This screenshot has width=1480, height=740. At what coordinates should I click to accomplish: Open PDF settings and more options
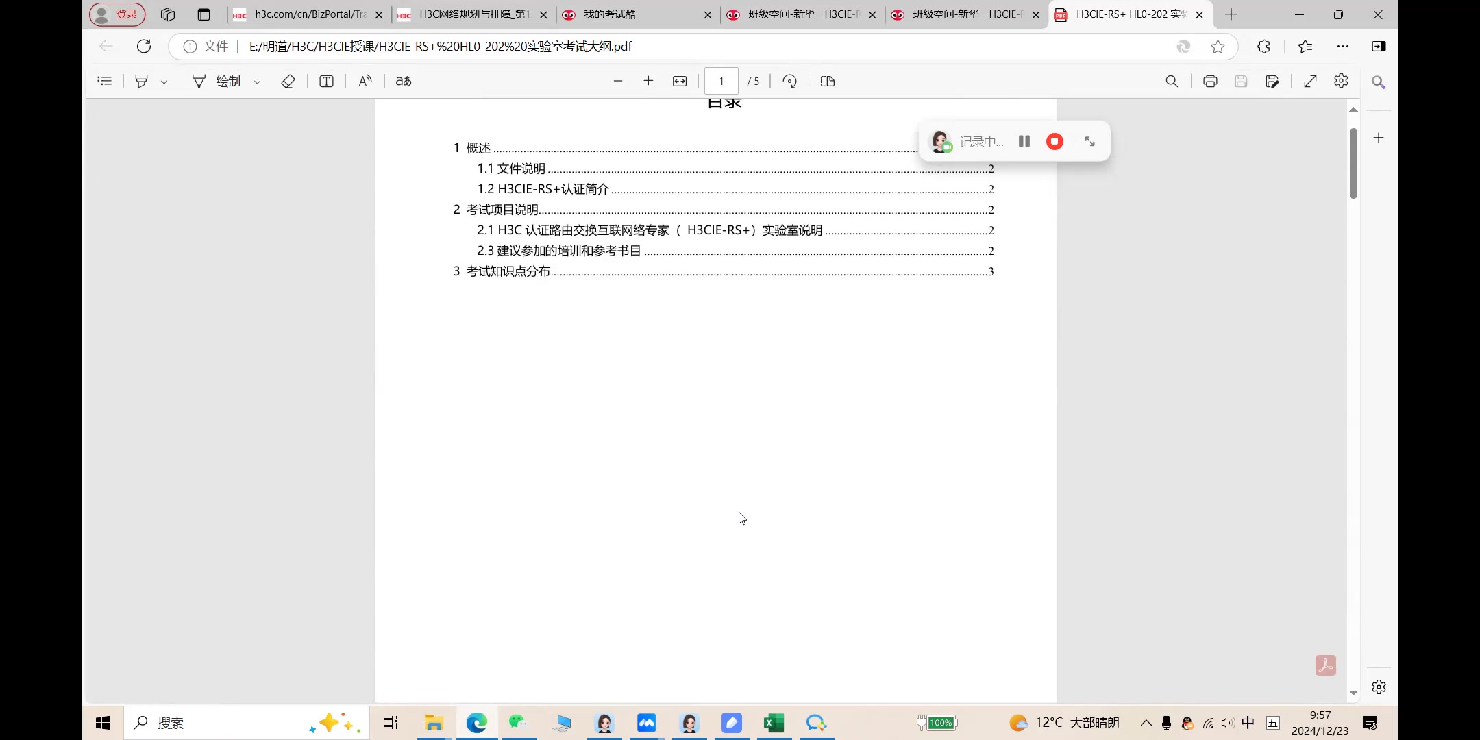(1341, 81)
